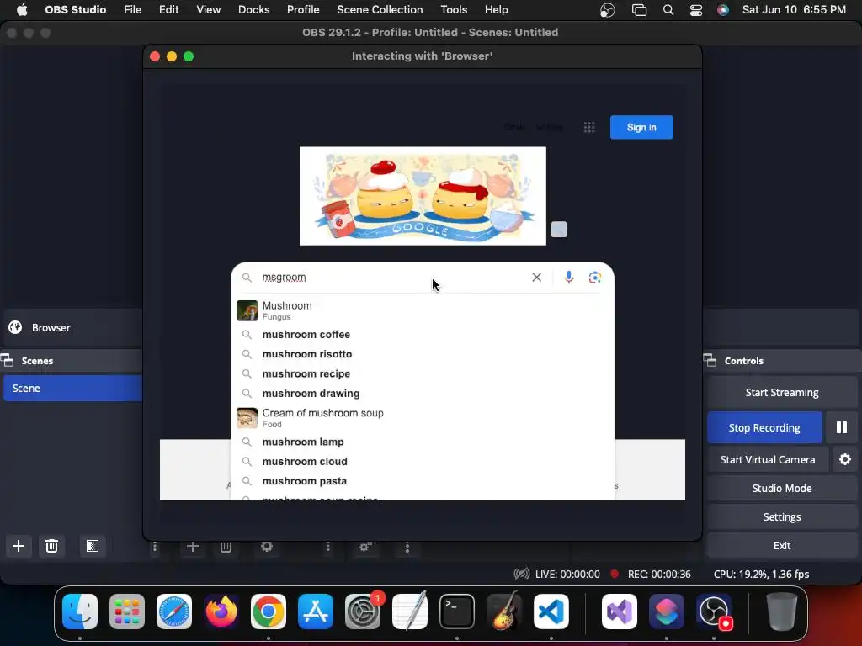Select 'mushroom drawing' suggestion
Screen dimensions: 862x646
coord(423,394)
